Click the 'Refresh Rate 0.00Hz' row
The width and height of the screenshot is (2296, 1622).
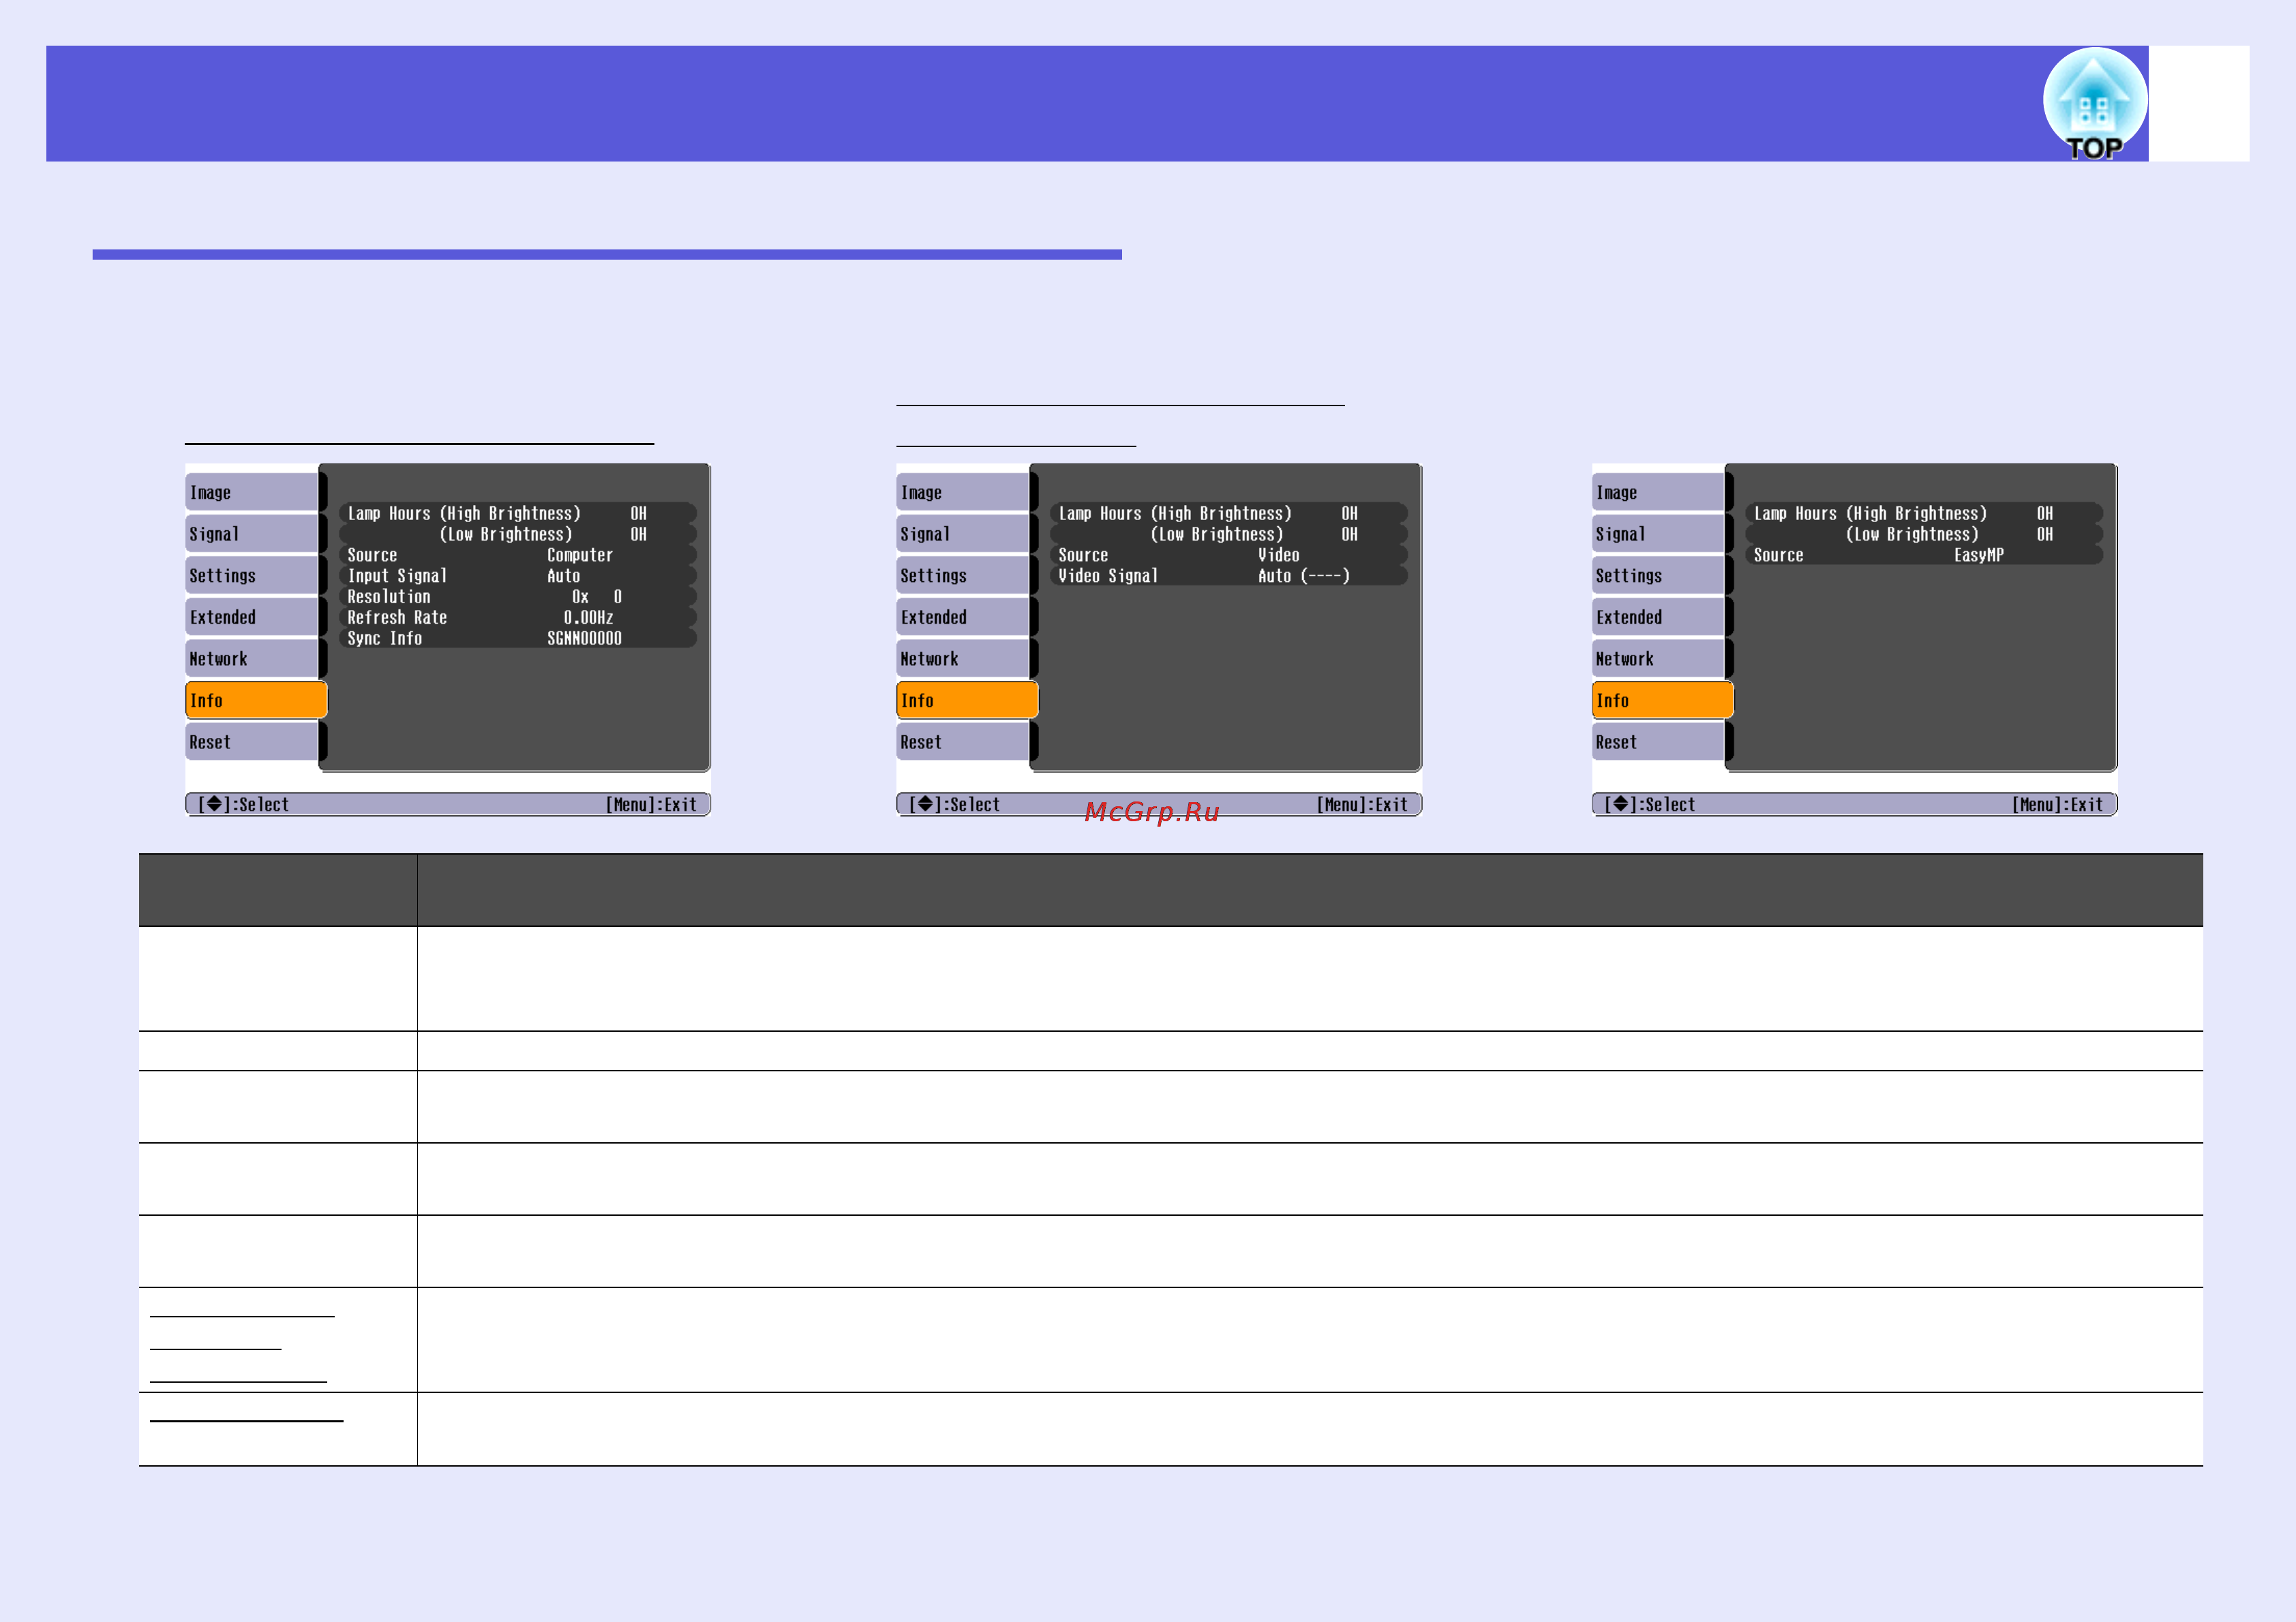(518, 617)
